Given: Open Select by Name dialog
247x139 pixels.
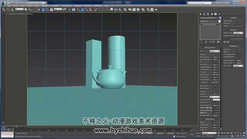Looking at the screenshot, I should tap(30, 10).
